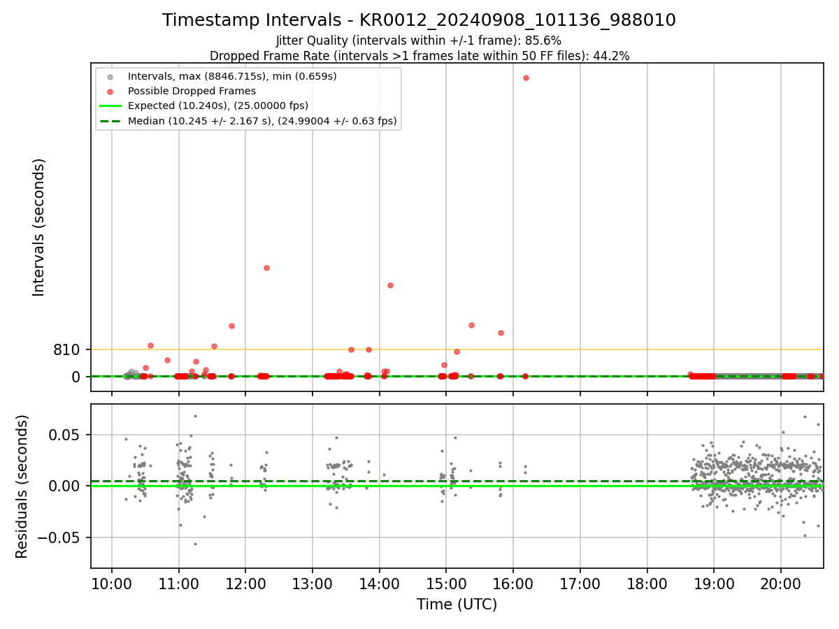Click the '10:00' time tick label
The height and width of the screenshot is (629, 839).
pyautogui.click(x=112, y=584)
